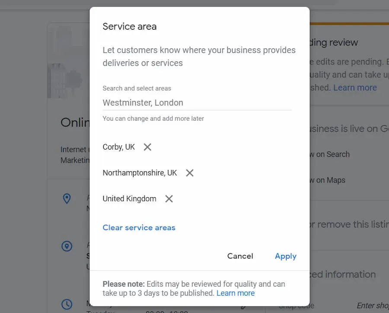
Task: Click the opening hours clock icon
Action: point(67,304)
